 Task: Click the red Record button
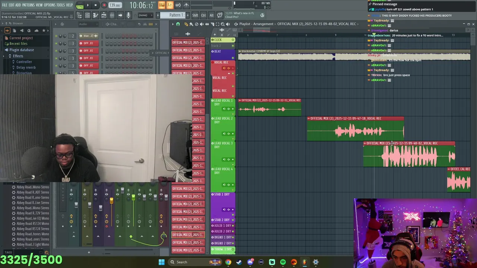click(x=104, y=5)
